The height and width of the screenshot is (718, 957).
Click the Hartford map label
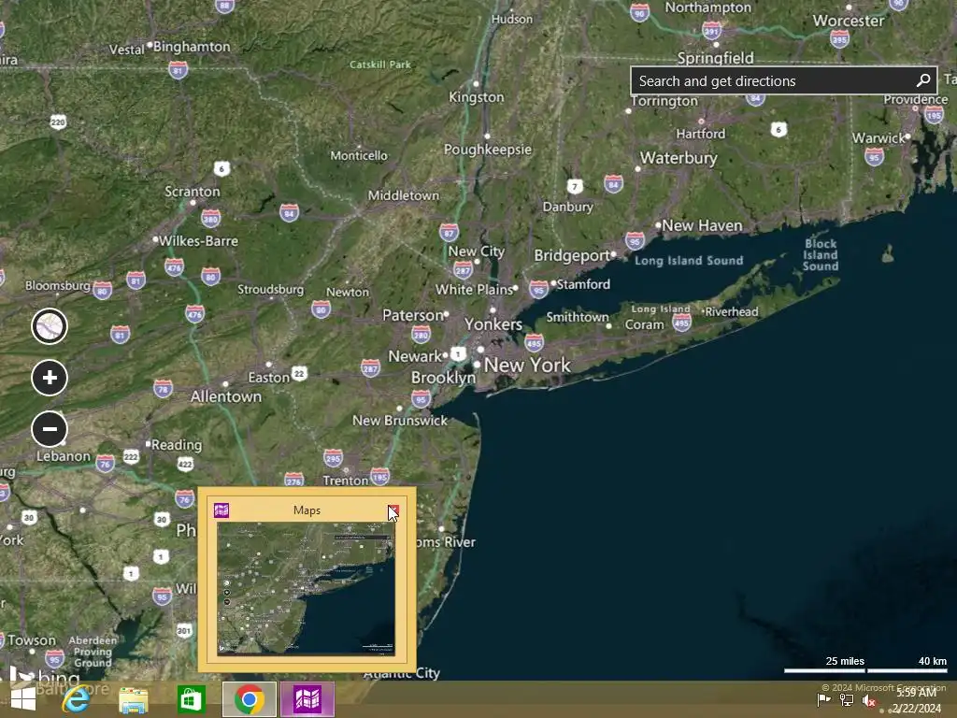701,134
